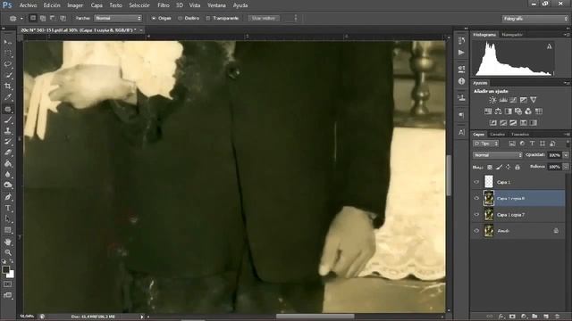Open the Actions play icon in dock

coord(461,53)
